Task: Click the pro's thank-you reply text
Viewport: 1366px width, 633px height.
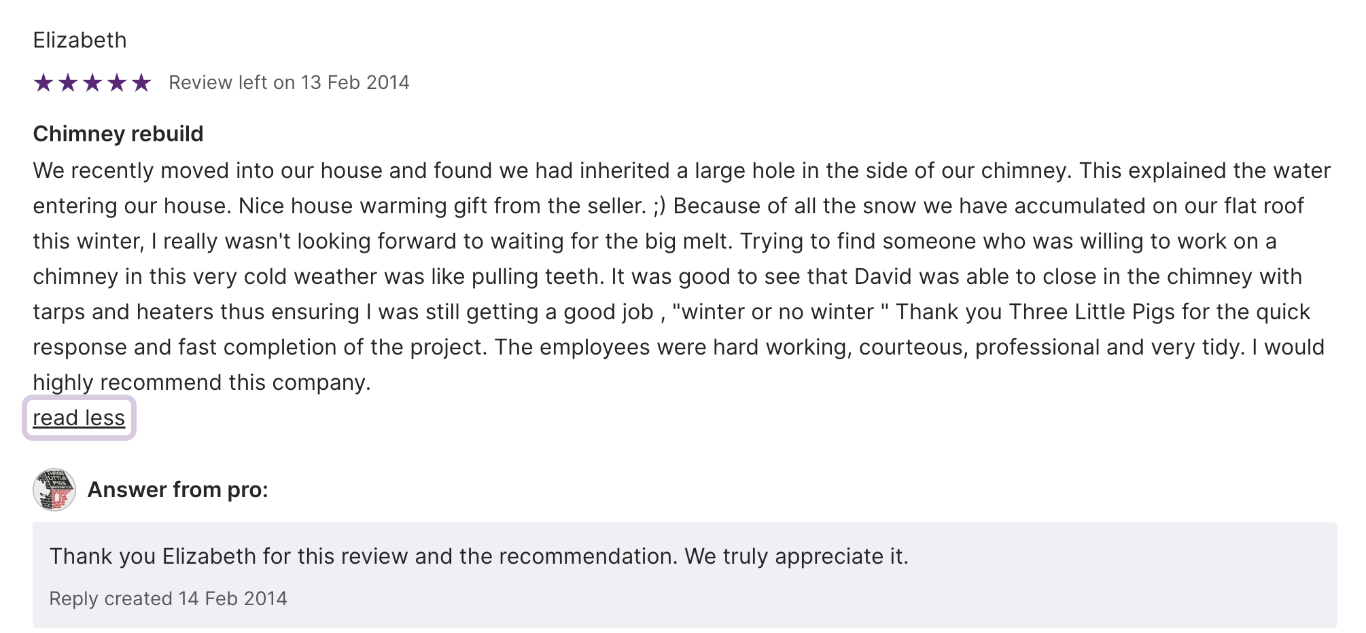Action: tap(478, 556)
